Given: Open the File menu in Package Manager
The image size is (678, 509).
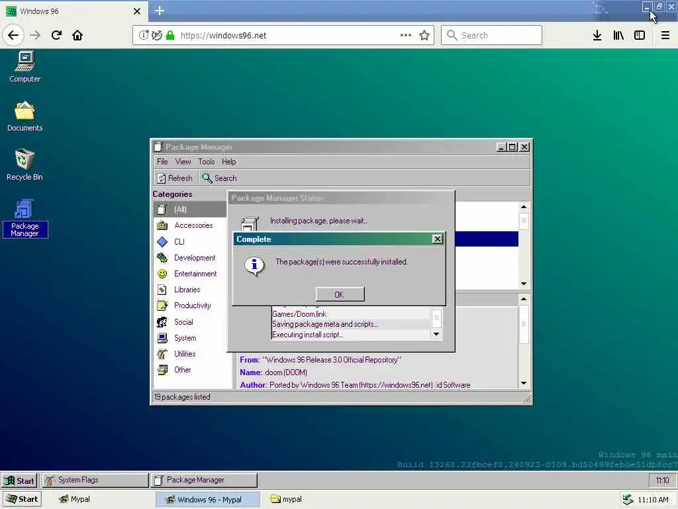Looking at the screenshot, I should point(162,162).
